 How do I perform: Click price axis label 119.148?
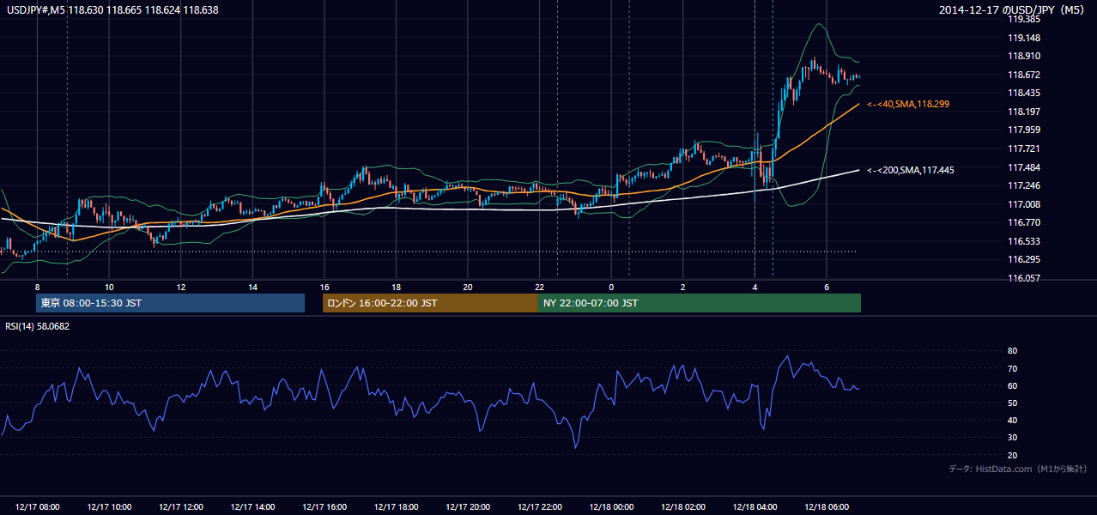click(1023, 38)
